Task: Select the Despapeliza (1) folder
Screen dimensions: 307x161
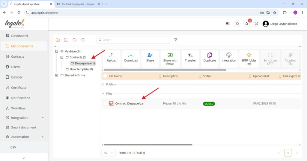Action: pyautogui.click(x=83, y=63)
